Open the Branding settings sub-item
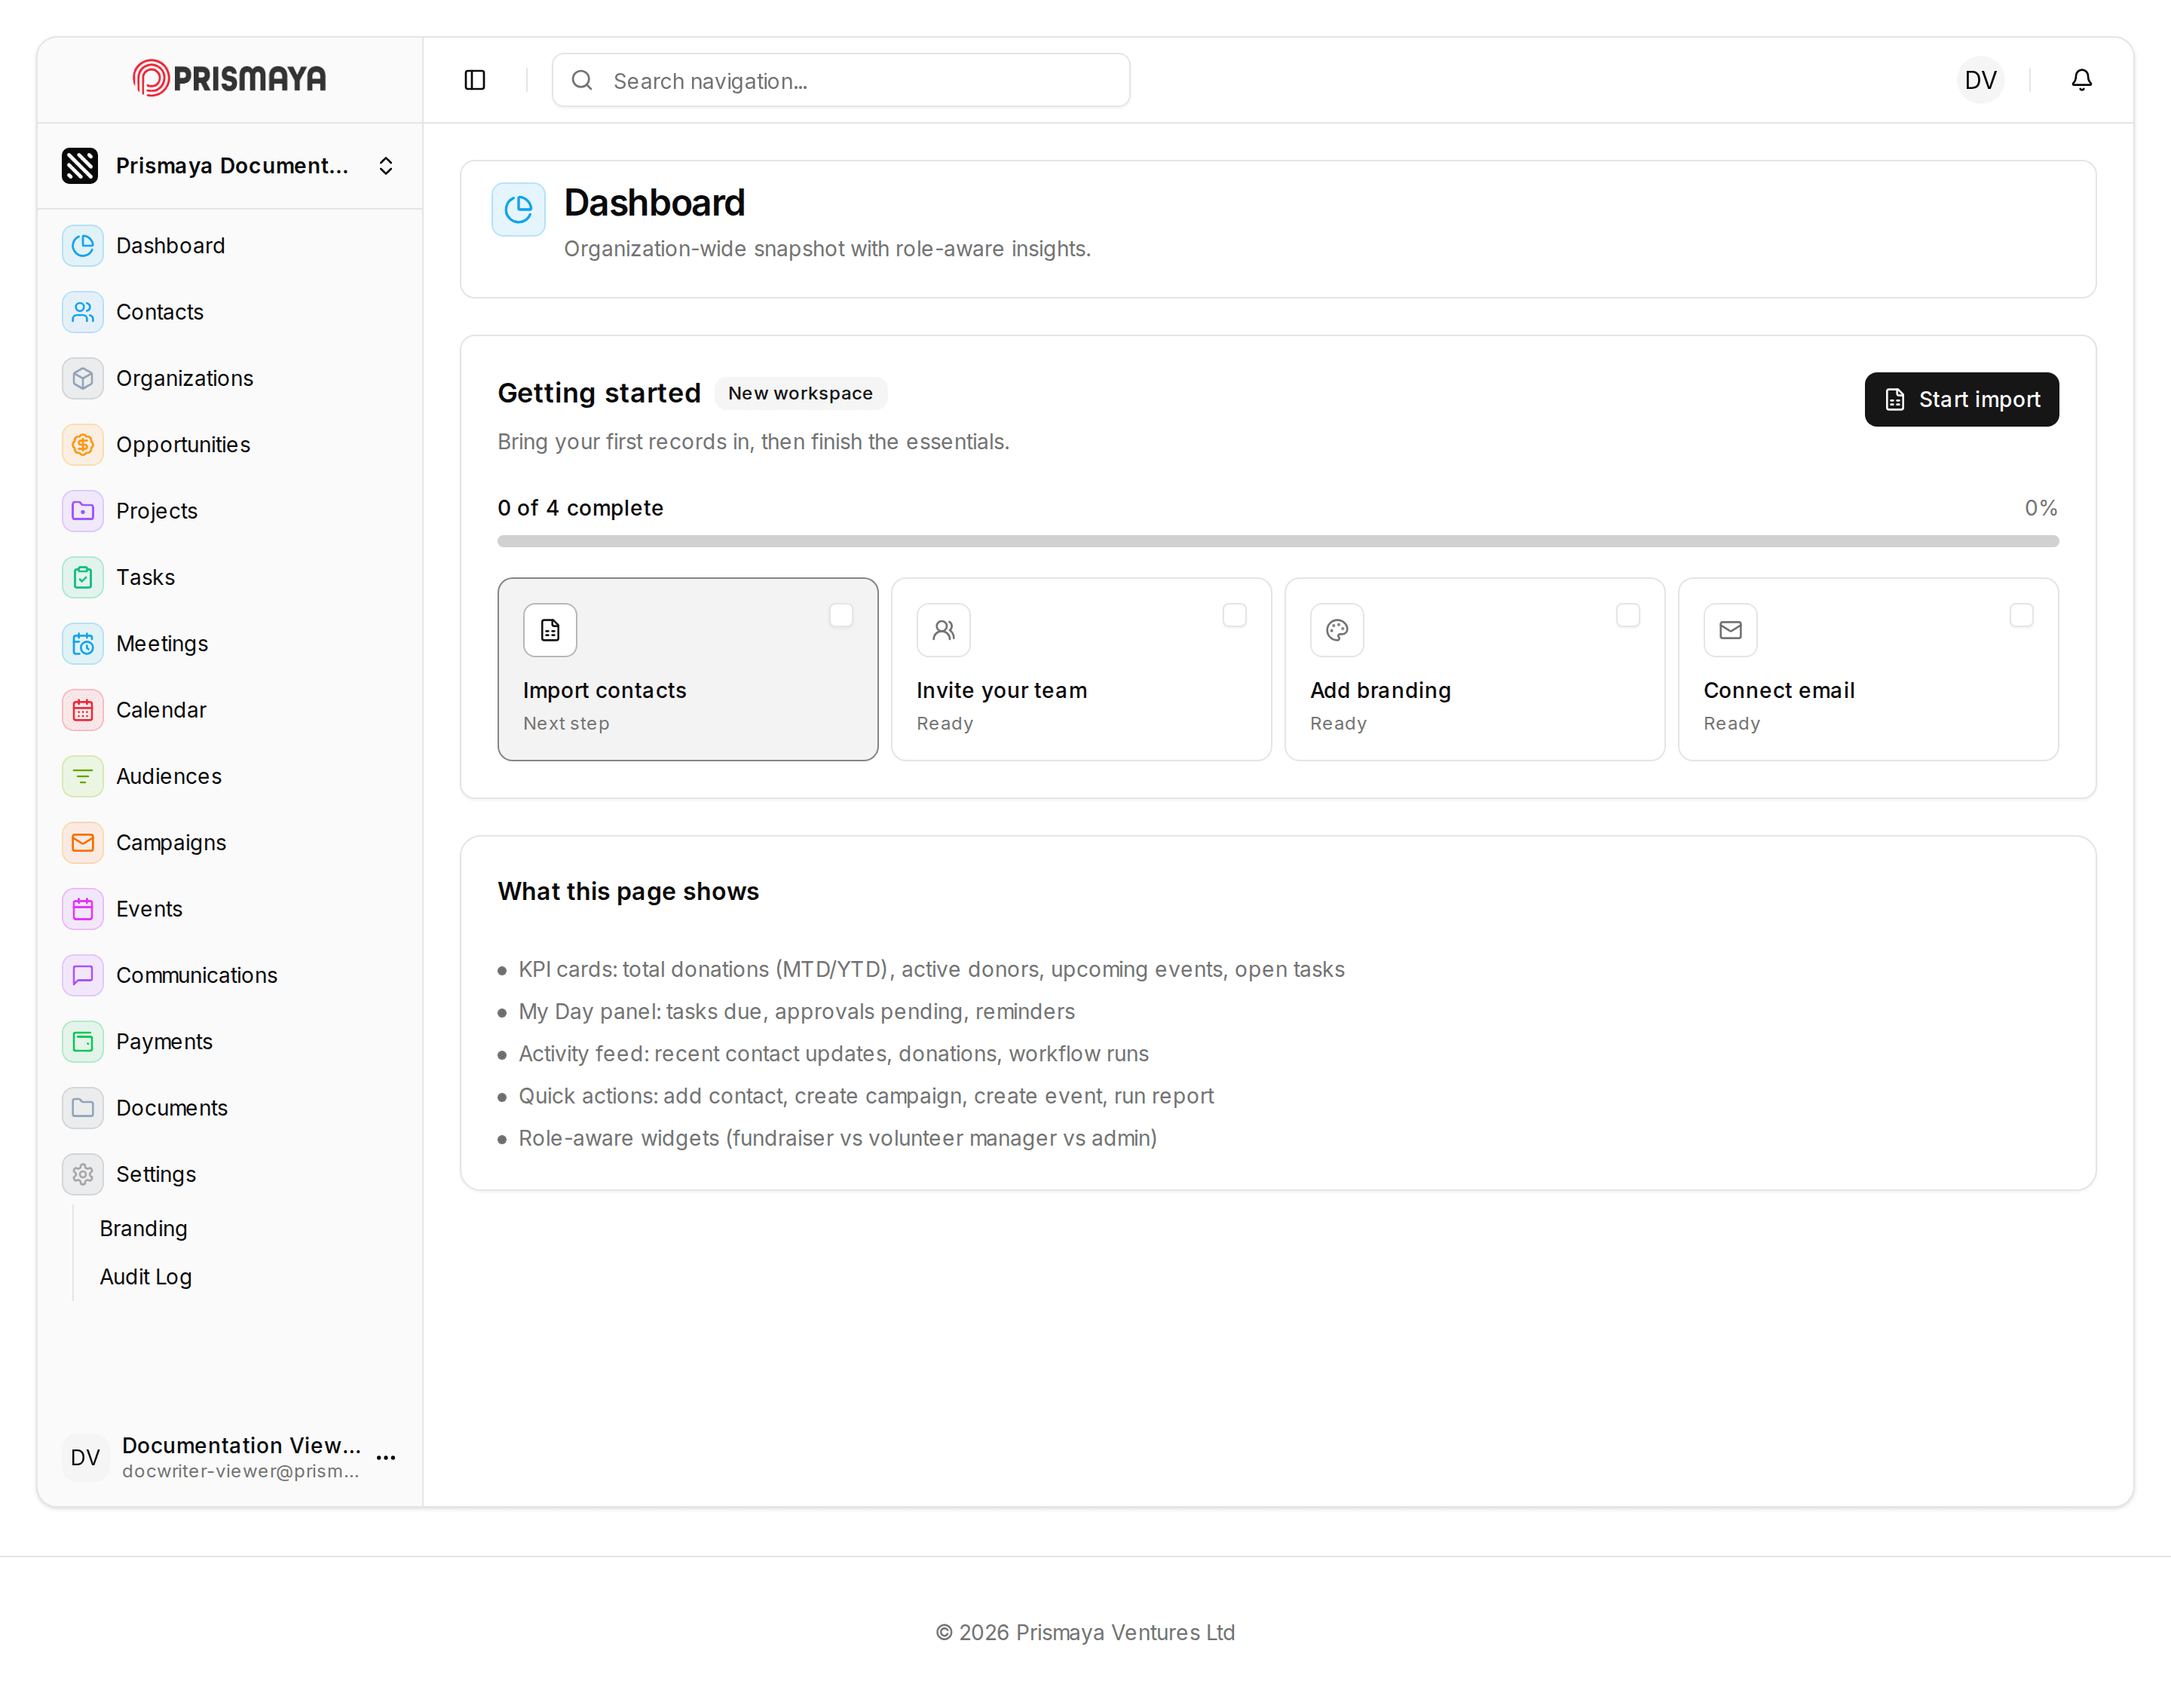Image resolution: width=2171 pixels, height=1708 pixels. coord(143,1228)
